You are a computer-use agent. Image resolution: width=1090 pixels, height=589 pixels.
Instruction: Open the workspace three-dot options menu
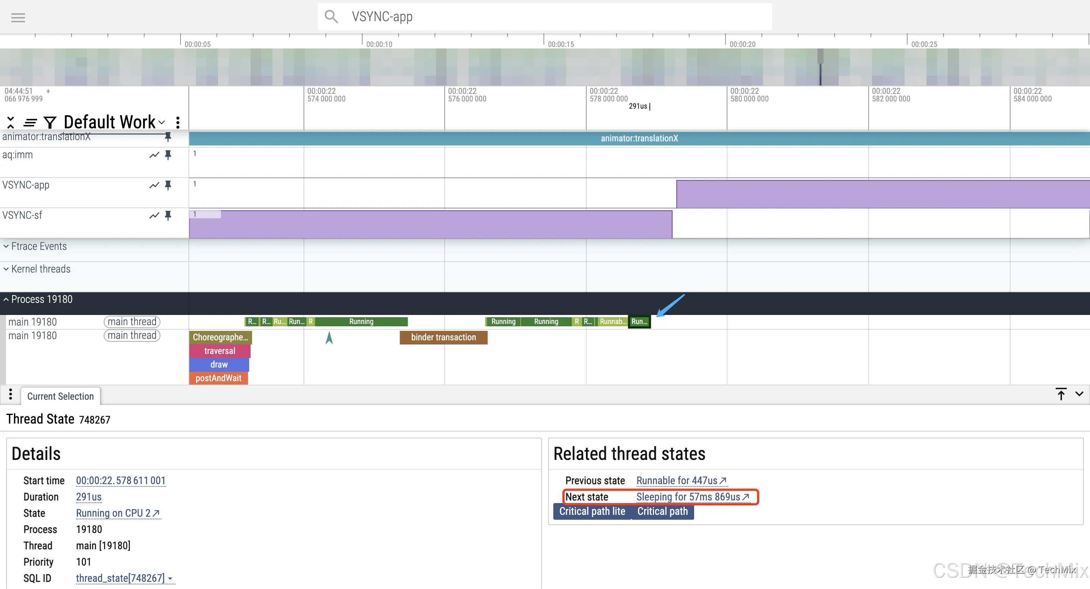coord(178,123)
